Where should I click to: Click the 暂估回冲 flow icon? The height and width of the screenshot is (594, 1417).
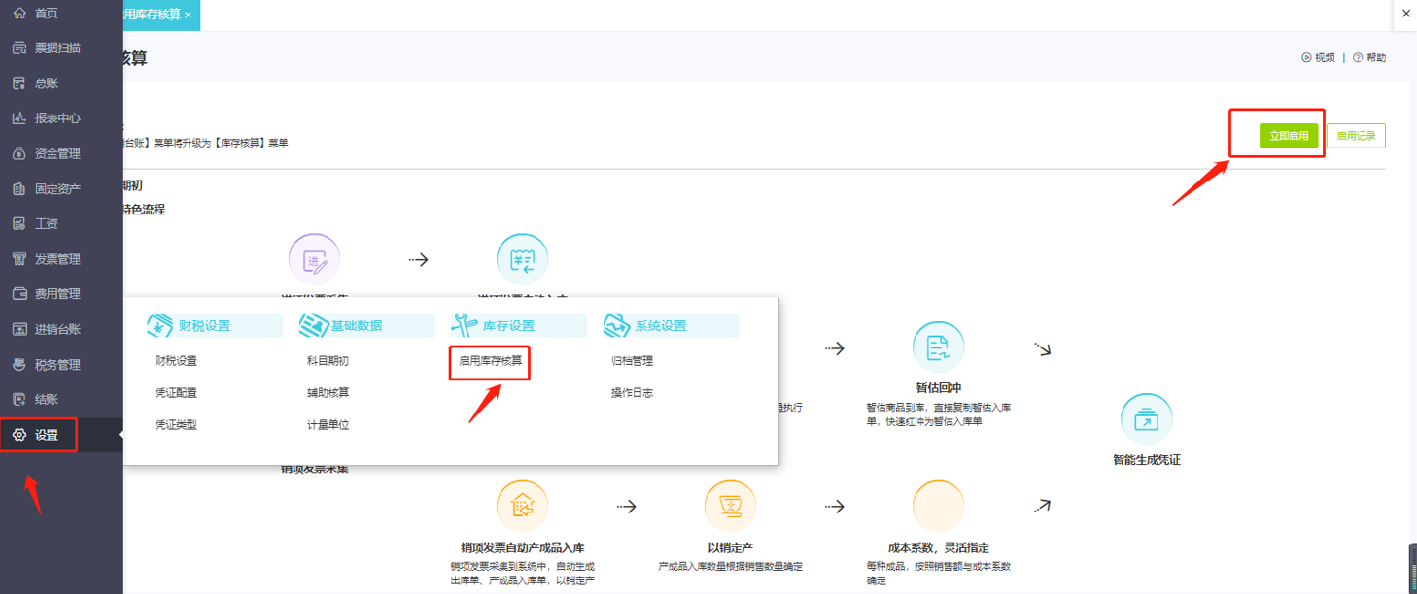click(x=938, y=347)
